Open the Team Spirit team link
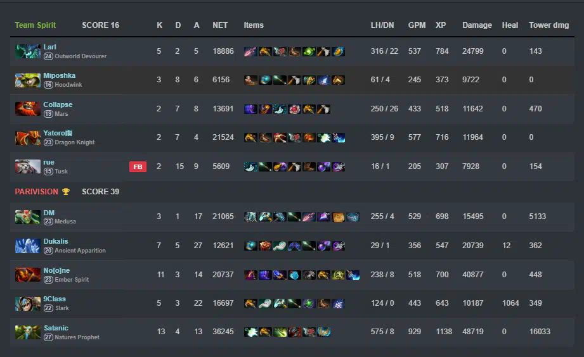 coord(36,25)
